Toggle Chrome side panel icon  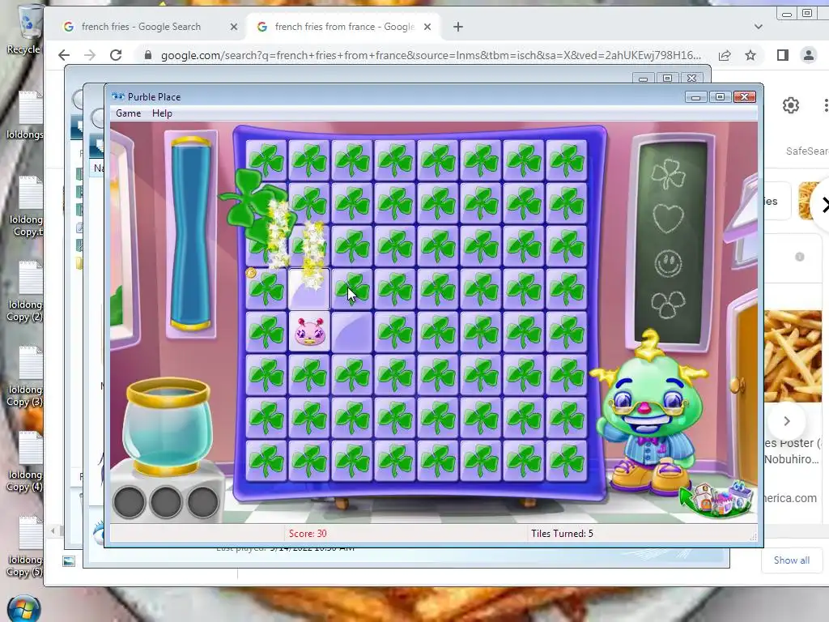coord(783,55)
